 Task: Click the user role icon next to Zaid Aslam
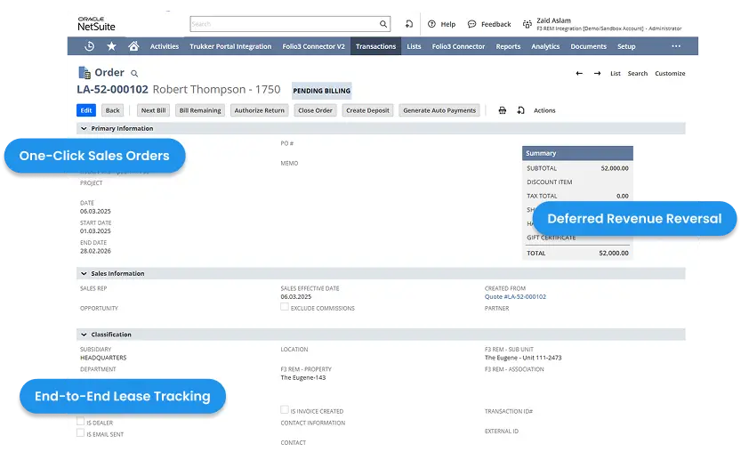[527, 24]
